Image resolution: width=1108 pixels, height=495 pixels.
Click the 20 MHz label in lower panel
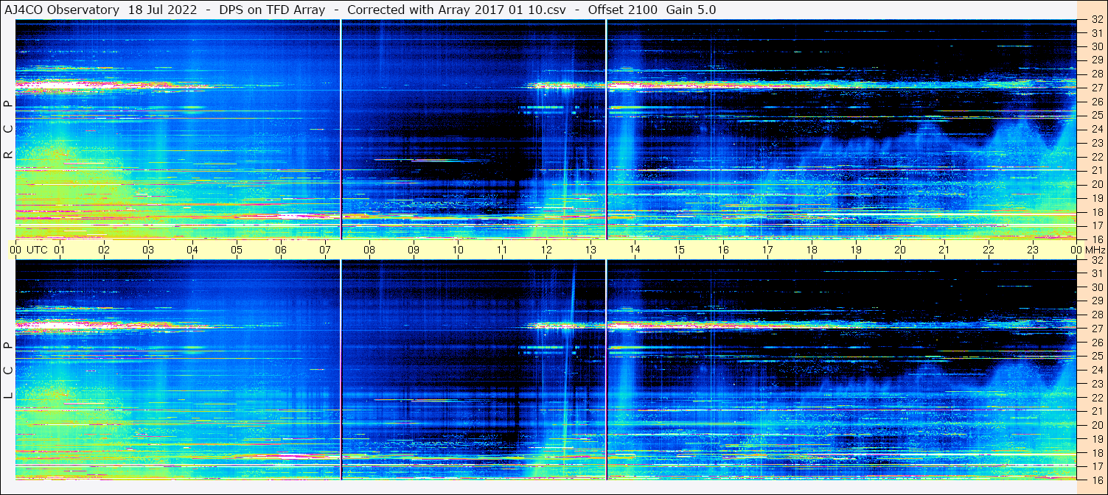coord(1096,425)
